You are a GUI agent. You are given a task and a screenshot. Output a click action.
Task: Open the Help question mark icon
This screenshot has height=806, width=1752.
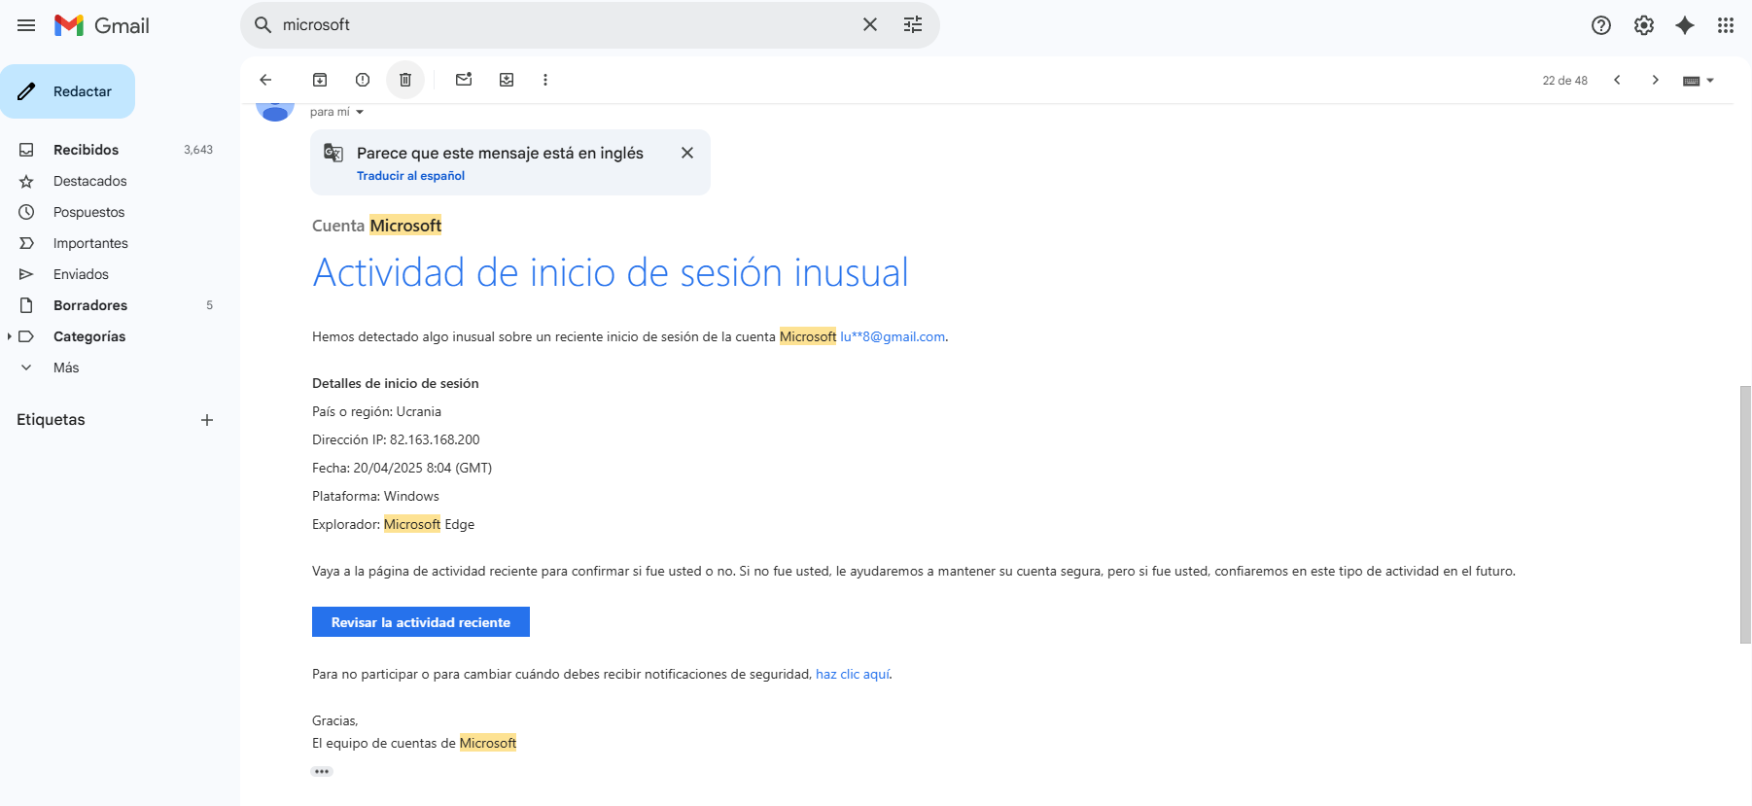(1601, 25)
